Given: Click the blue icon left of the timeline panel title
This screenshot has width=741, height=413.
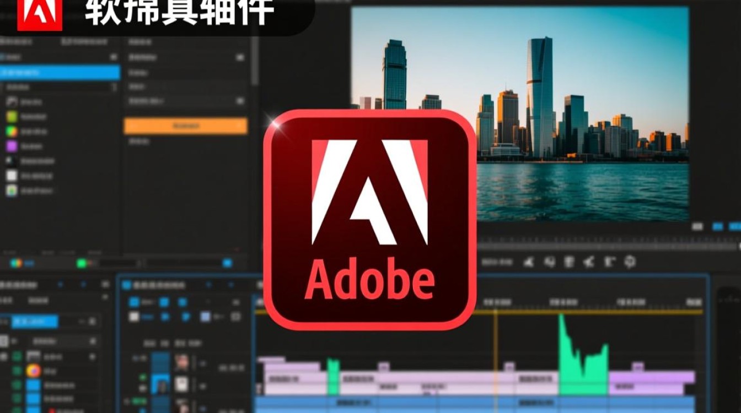Looking at the screenshot, I should (x=126, y=285).
